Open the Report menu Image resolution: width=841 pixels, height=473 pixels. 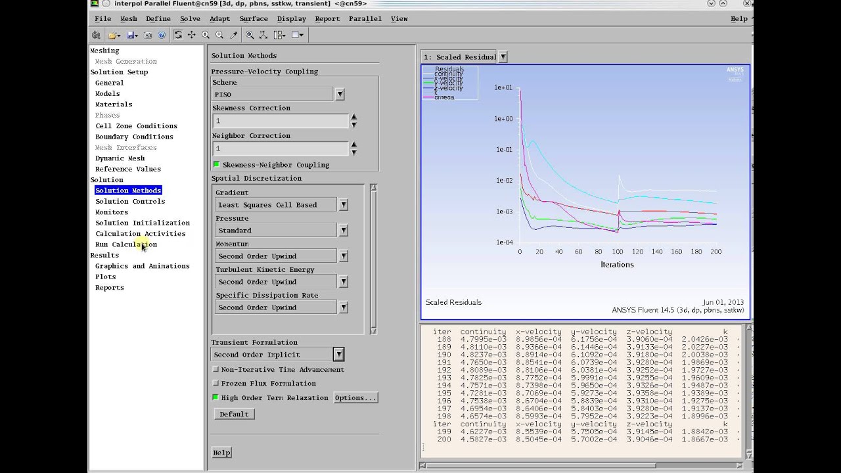[327, 18]
